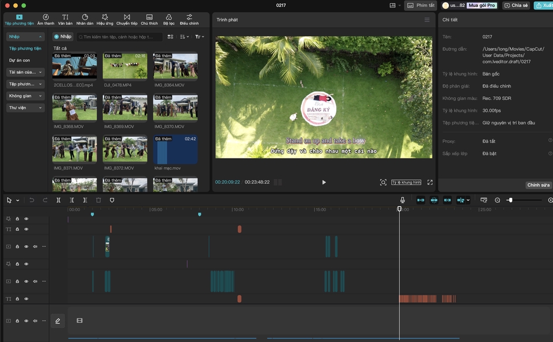Open the Chú thích captions tab

[149, 20]
